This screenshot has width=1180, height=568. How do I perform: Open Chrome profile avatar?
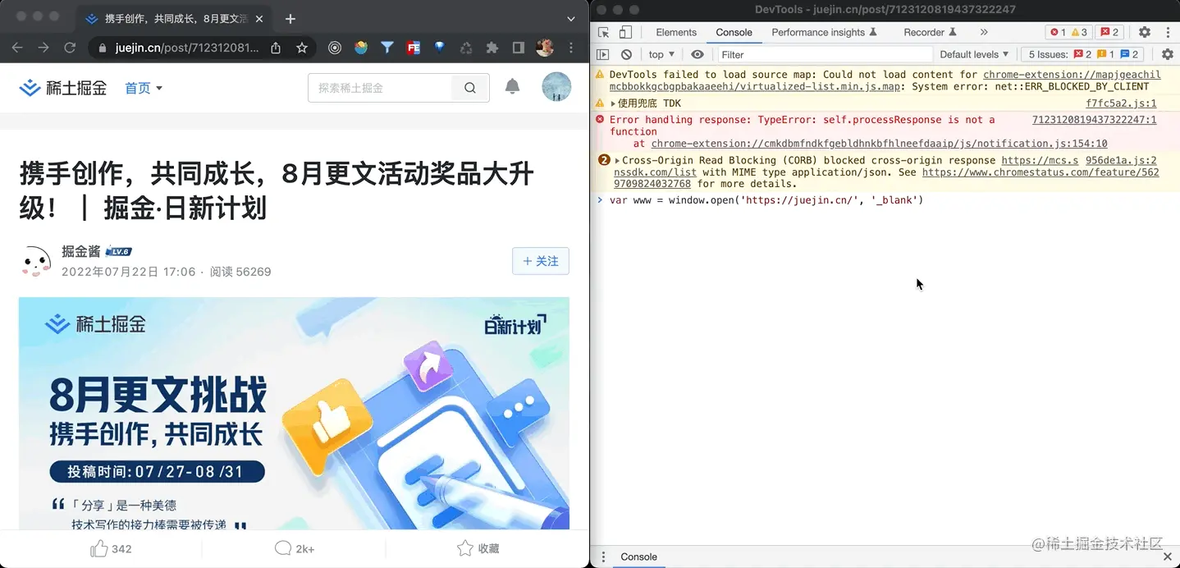[545, 48]
